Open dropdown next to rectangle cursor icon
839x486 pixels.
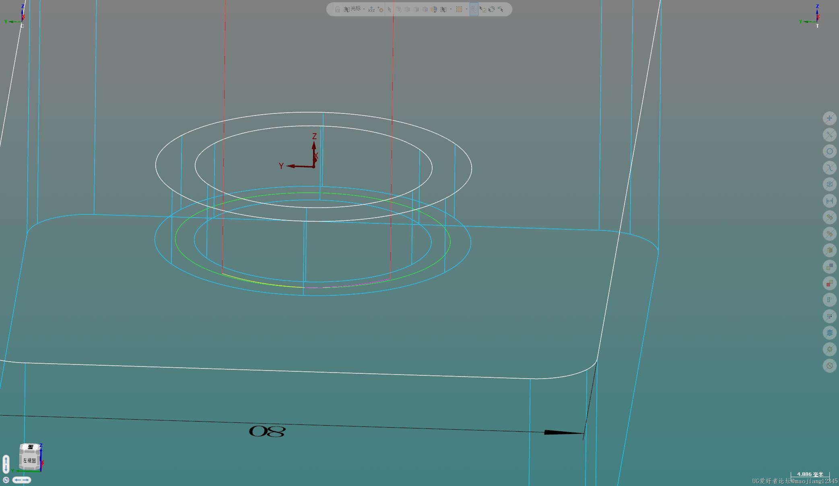451,9
